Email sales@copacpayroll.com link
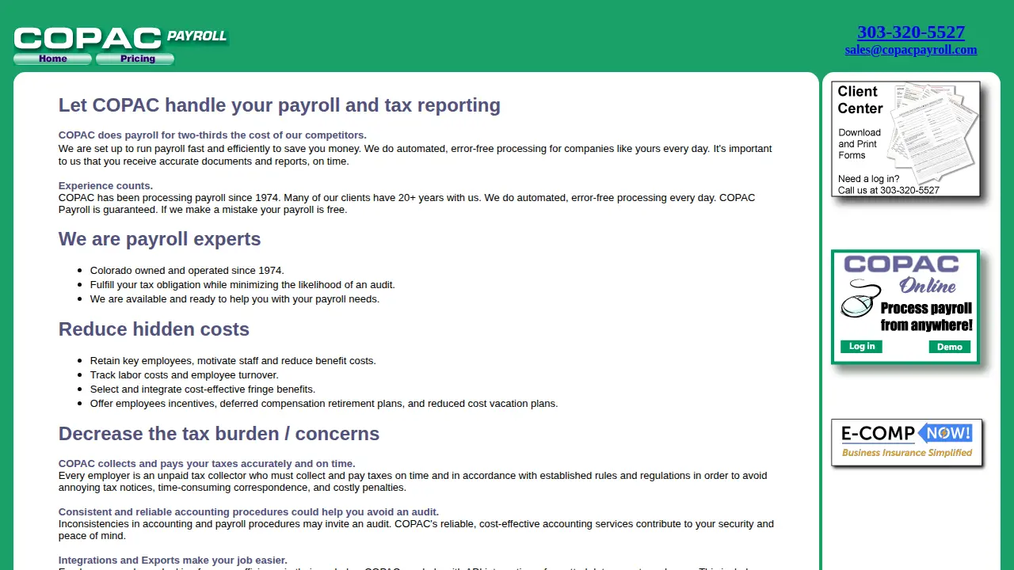The height and width of the screenshot is (570, 1014). click(x=911, y=50)
